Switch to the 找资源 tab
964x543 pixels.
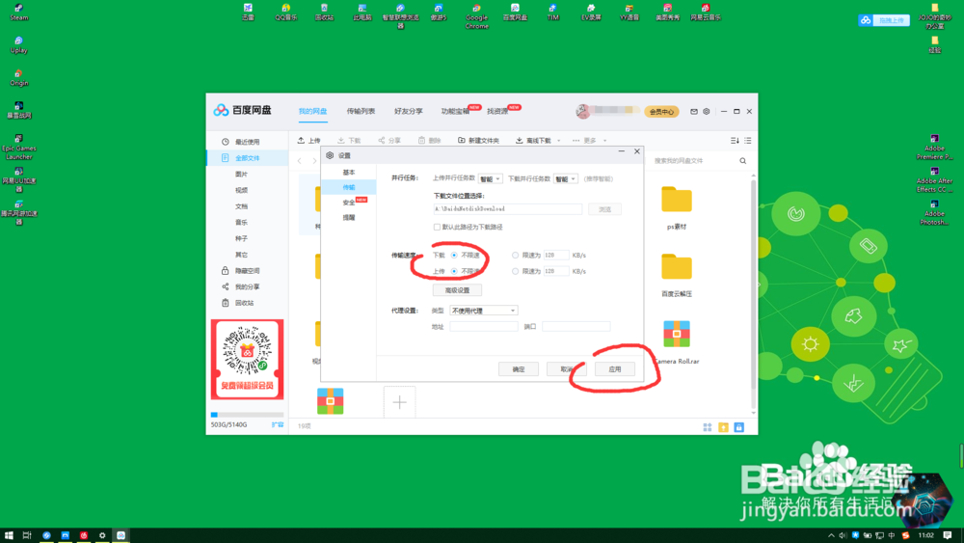tap(497, 111)
